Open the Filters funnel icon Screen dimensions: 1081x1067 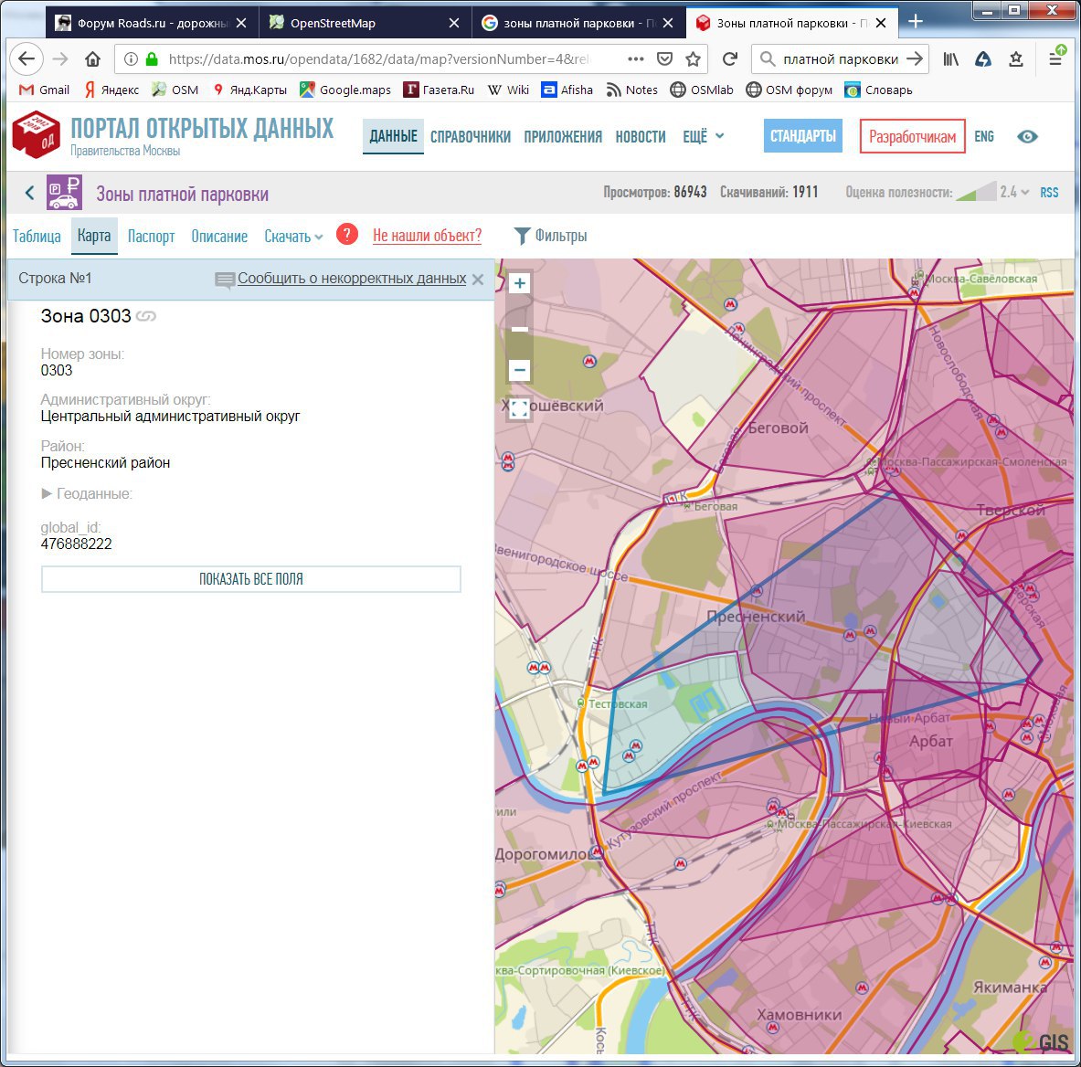click(x=522, y=236)
